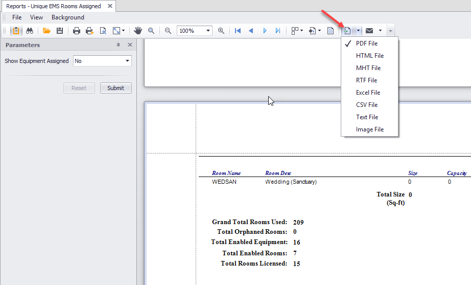The image size is (471, 285).
Task: Go to Last Page
Action: tap(278, 31)
